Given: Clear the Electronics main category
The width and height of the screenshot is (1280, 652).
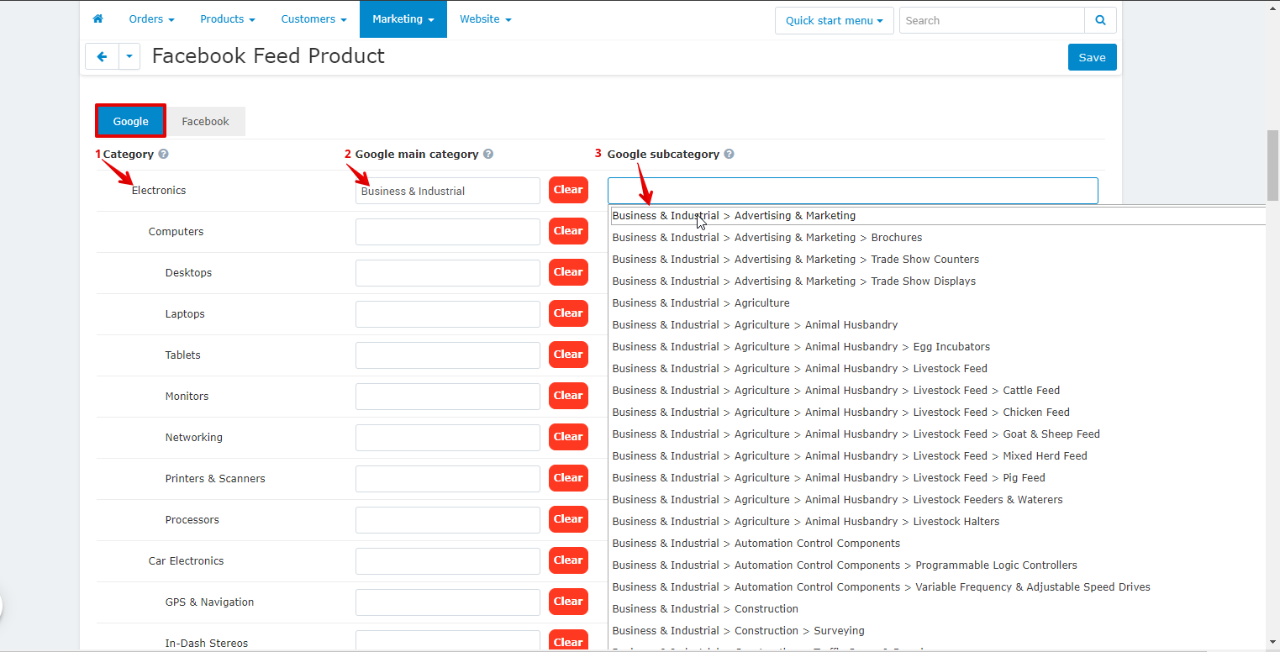Looking at the screenshot, I should tap(568, 190).
